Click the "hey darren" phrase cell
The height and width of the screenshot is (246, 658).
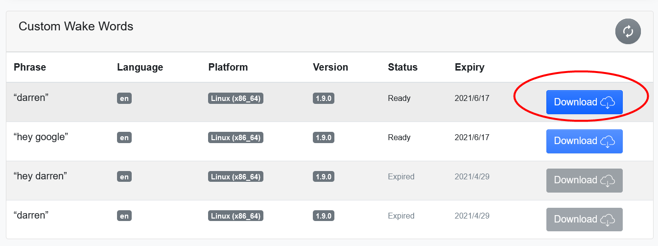click(x=40, y=176)
